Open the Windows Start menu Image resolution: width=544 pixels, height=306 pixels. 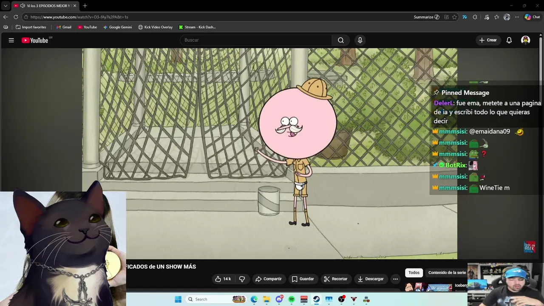click(x=178, y=299)
